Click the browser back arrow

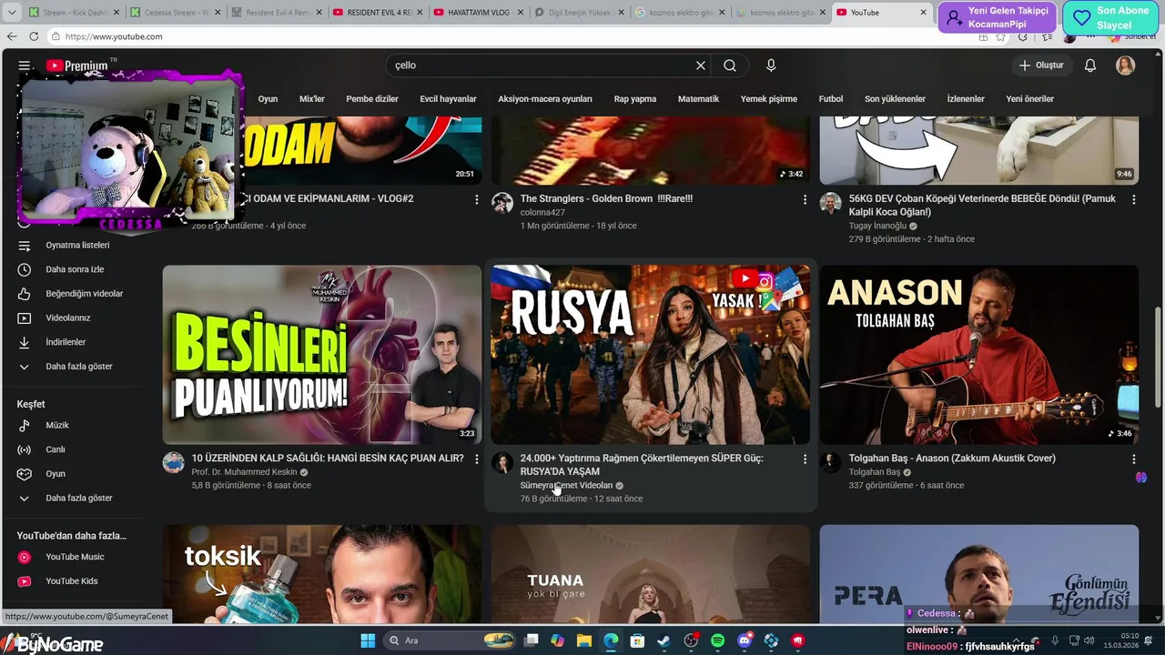12,36
